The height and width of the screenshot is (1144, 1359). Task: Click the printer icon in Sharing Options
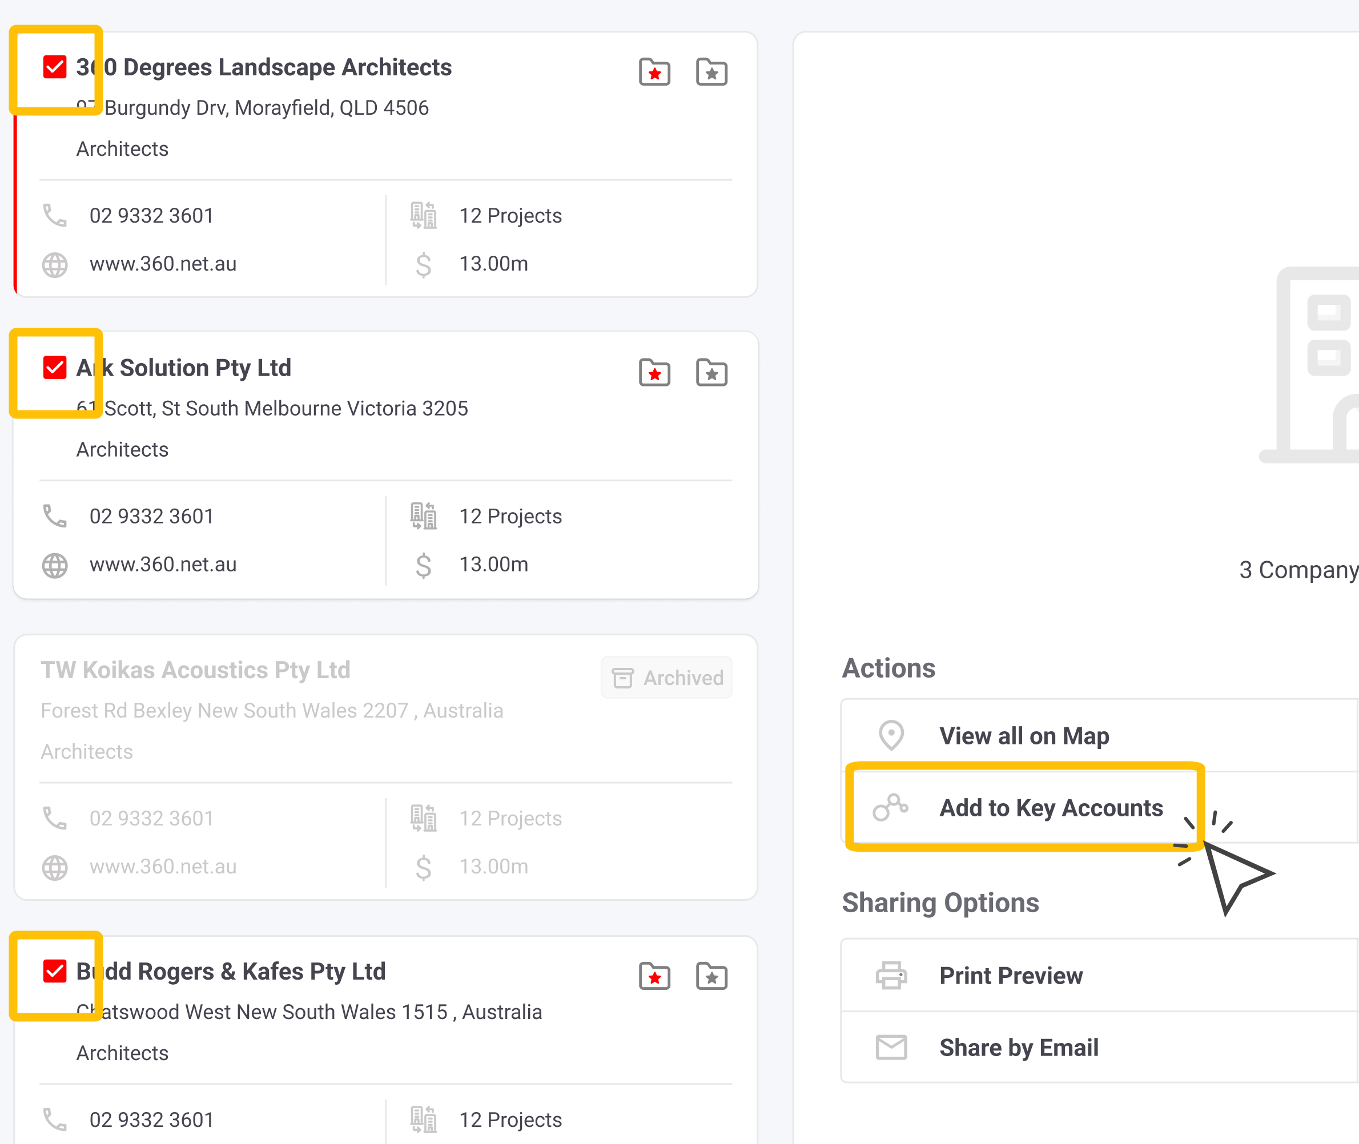point(891,976)
